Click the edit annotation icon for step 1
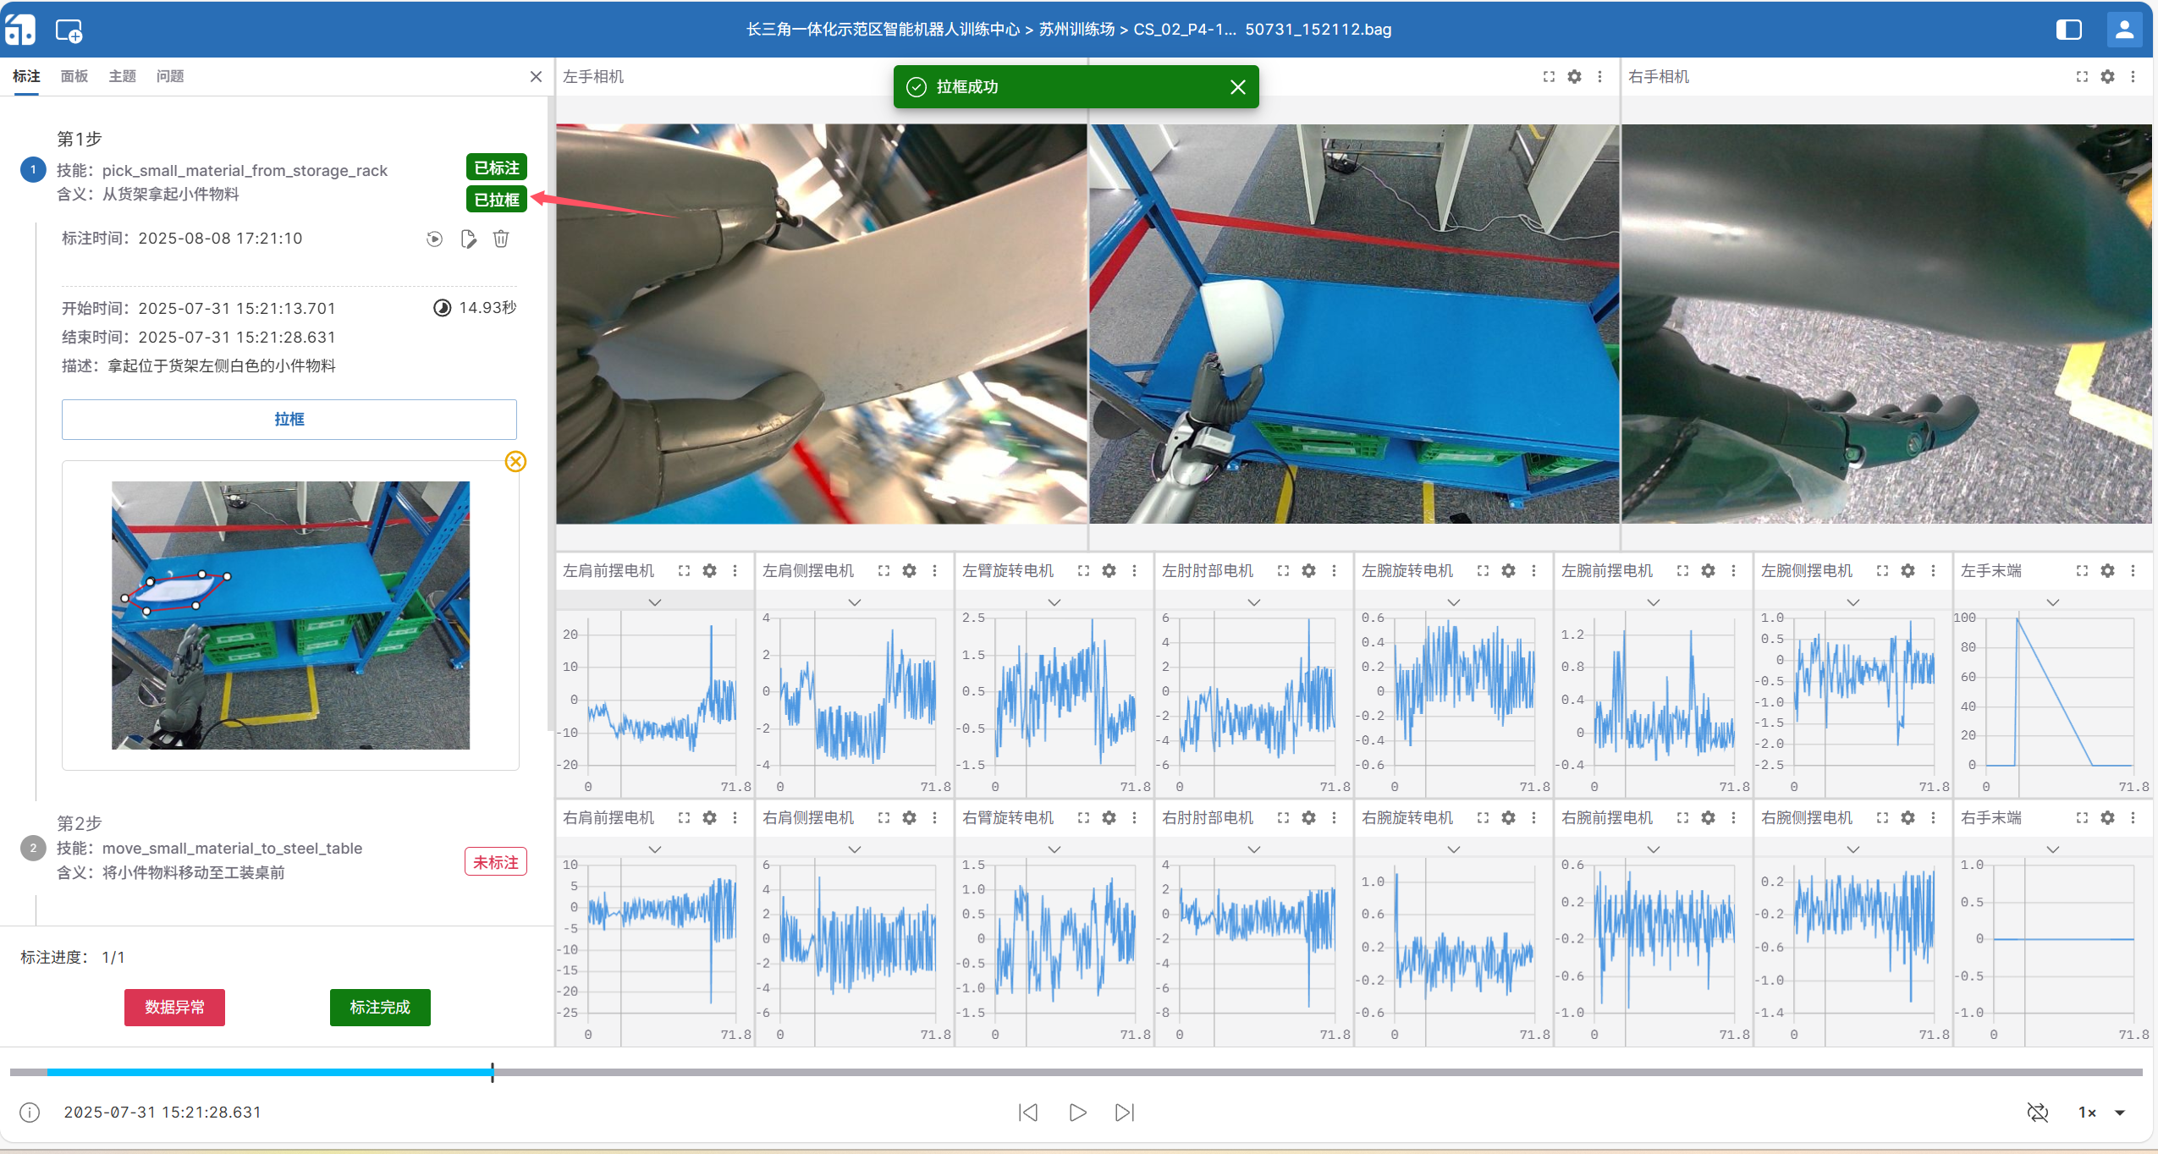The height and width of the screenshot is (1154, 2158). click(x=468, y=239)
